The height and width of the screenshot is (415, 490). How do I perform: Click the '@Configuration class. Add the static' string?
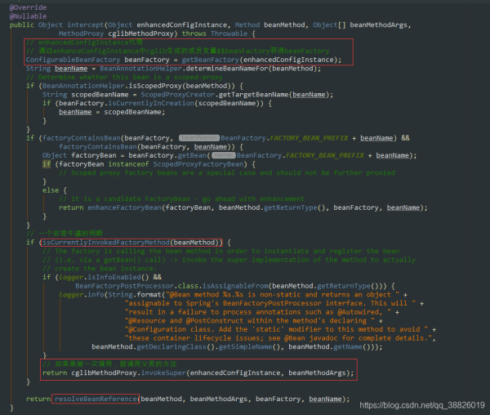pos(277,329)
